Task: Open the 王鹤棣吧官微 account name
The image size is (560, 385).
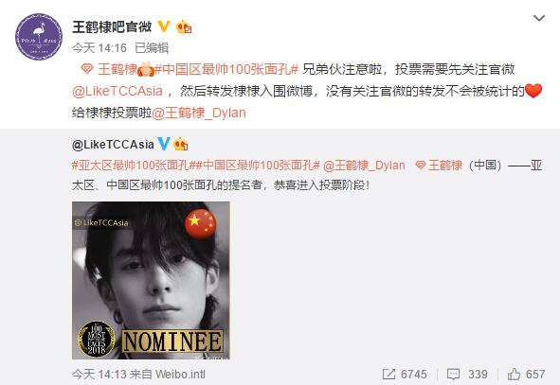Action: [112, 26]
